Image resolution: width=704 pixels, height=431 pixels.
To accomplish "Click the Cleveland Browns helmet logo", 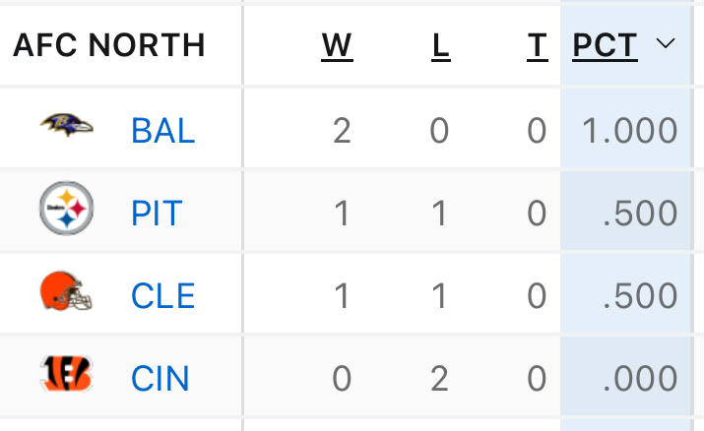I will pos(66,290).
